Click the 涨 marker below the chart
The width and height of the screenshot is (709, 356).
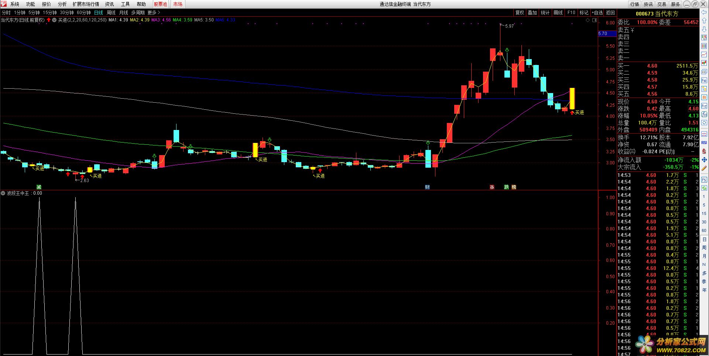(492, 187)
